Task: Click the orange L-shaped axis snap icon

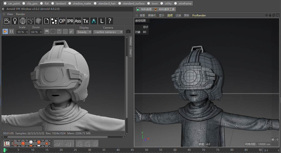Action: pyautogui.click(x=15, y=143)
